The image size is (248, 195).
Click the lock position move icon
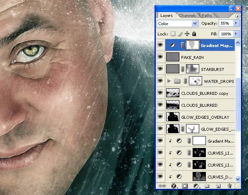187,34
